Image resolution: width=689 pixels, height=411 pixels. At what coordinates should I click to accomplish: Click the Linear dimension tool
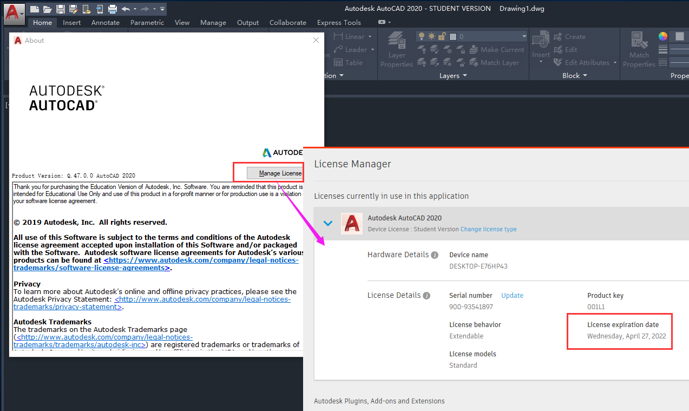coord(349,37)
